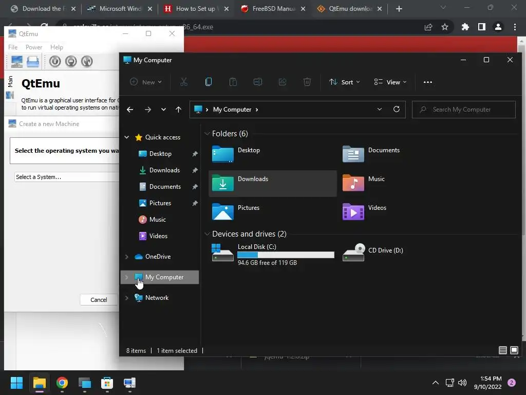Expand the Network tree node
Viewport: 526px width, 395px height.
pyautogui.click(x=127, y=298)
